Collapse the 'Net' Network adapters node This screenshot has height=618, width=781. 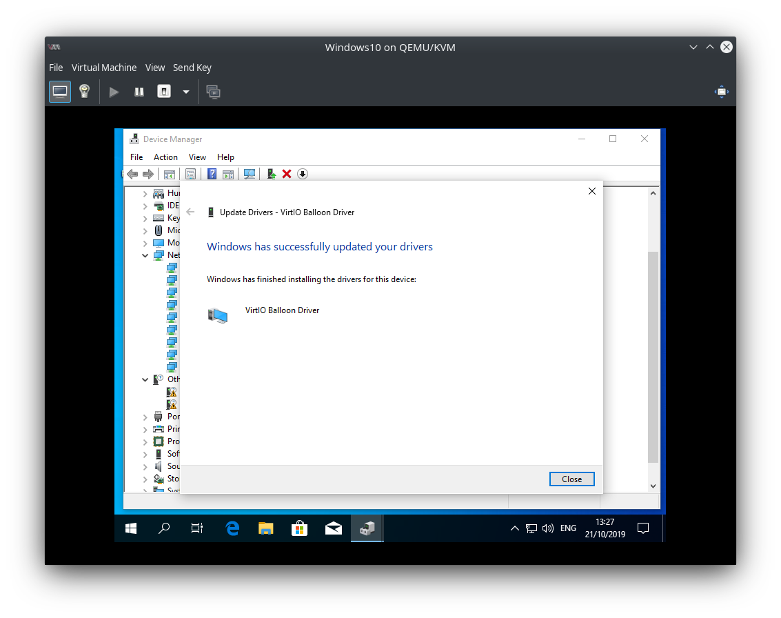145,255
